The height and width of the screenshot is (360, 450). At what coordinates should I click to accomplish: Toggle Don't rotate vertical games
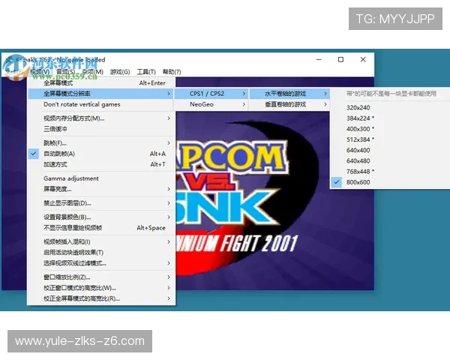click(101, 104)
